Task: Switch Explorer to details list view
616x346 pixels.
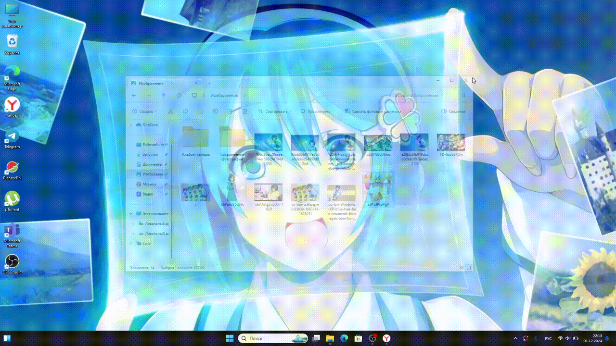Action: [x=462, y=268]
